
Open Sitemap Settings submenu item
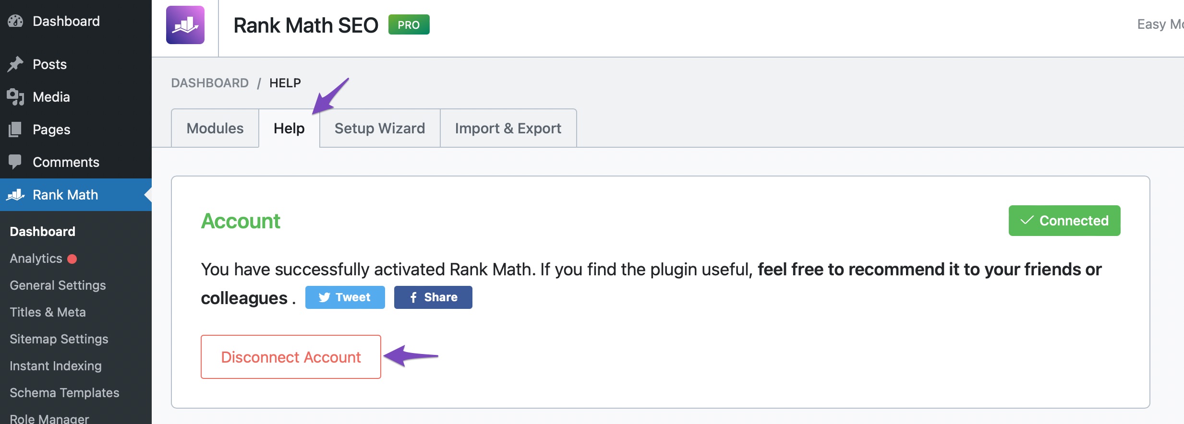pyautogui.click(x=59, y=339)
